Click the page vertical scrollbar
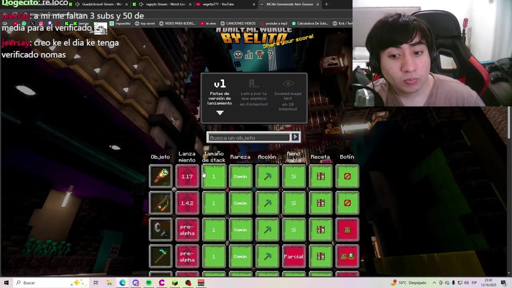512x288 pixels. pyautogui.click(x=509, y=123)
